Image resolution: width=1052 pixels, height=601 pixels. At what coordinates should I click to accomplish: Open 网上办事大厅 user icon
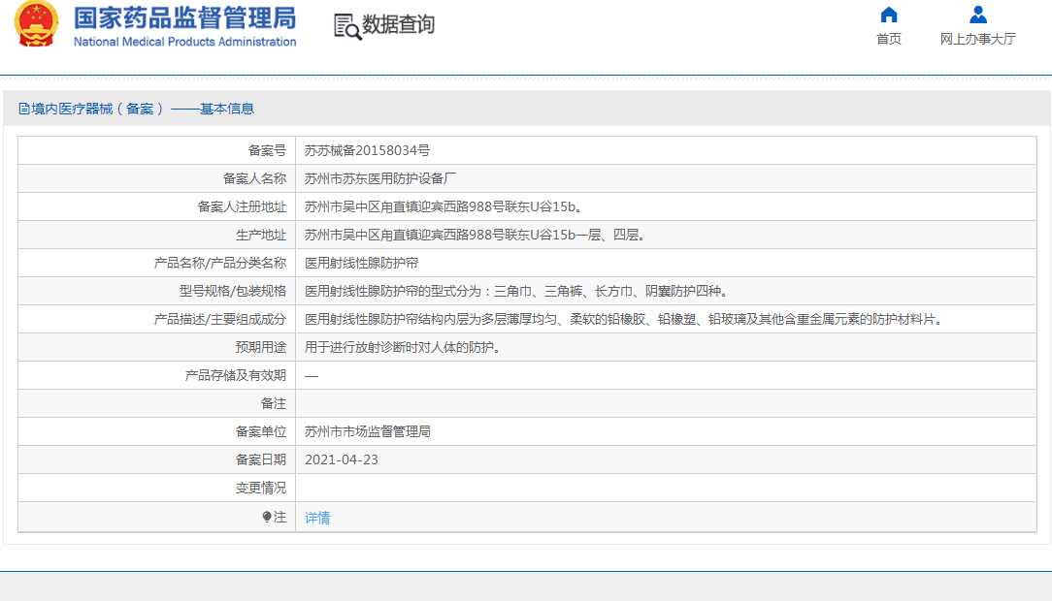[x=978, y=15]
